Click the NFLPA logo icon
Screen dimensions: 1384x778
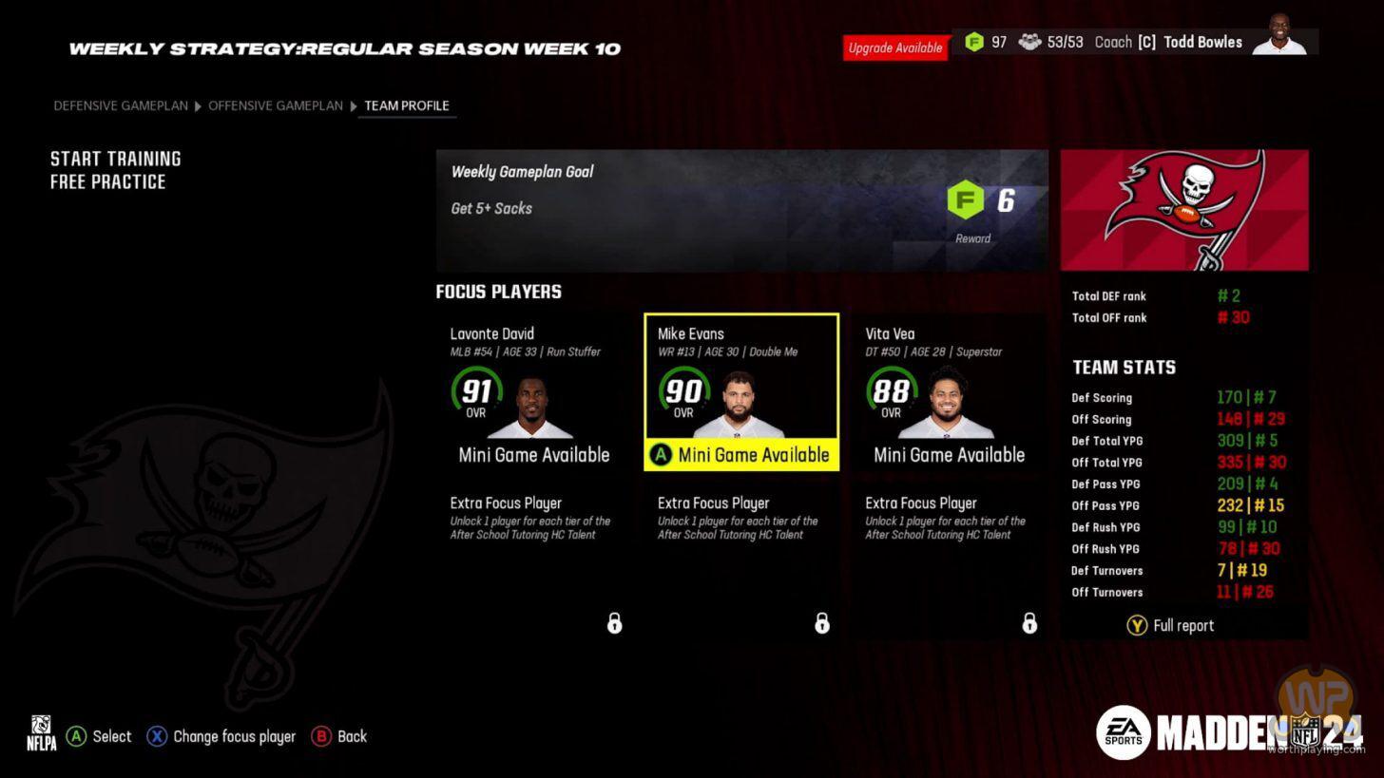(41, 733)
